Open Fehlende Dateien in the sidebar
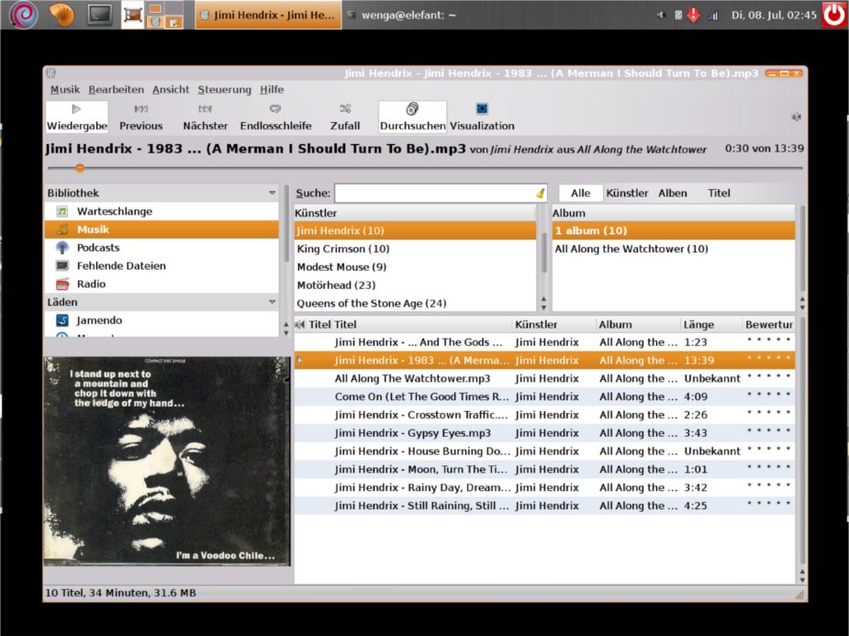Image resolution: width=849 pixels, height=636 pixels. [x=162, y=266]
